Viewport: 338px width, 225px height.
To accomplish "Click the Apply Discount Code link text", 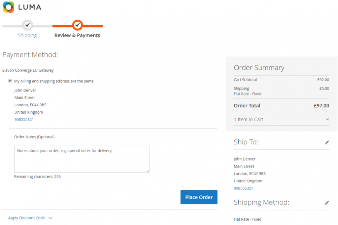I will (x=26, y=218).
